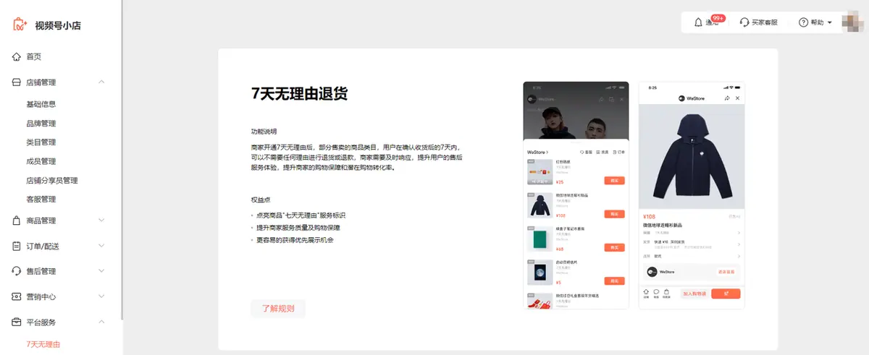Click the 功能说明 subheading

(x=264, y=132)
